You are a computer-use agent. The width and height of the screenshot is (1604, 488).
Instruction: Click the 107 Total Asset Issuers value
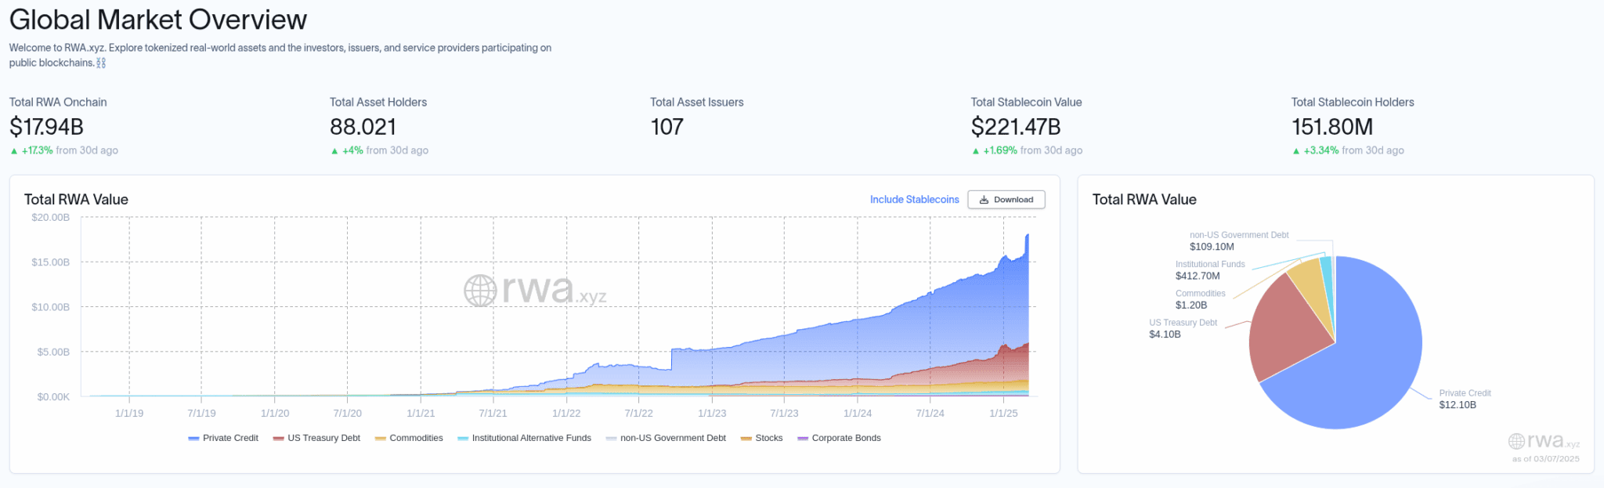[x=667, y=127]
